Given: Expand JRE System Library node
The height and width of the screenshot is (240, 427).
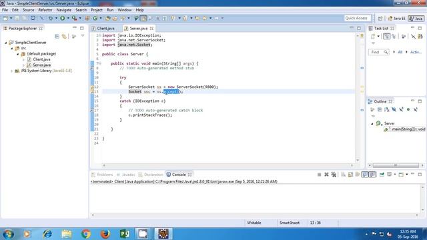Looking at the screenshot, I should coord(12,71).
